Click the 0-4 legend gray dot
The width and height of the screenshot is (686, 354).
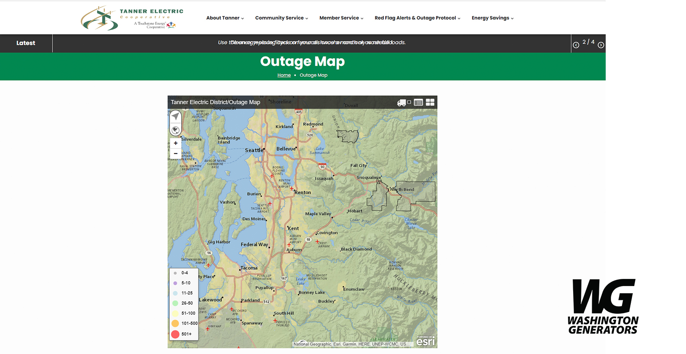pyautogui.click(x=175, y=273)
